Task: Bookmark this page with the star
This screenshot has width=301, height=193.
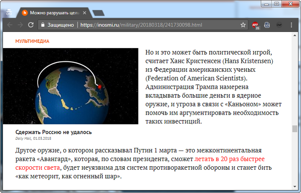Action: (243, 25)
